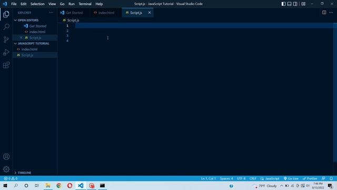Open the Help menu
The width and height of the screenshot is (337, 190).
[99, 4]
